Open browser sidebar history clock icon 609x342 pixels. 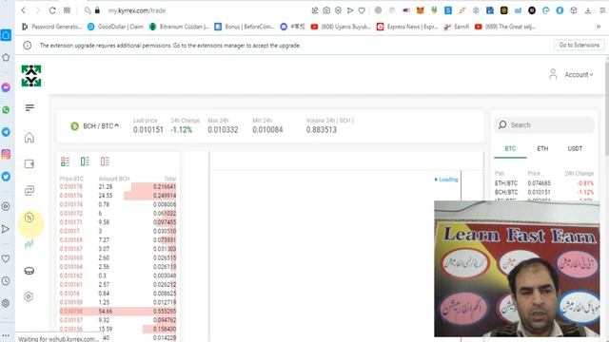pyautogui.click(x=6, y=281)
